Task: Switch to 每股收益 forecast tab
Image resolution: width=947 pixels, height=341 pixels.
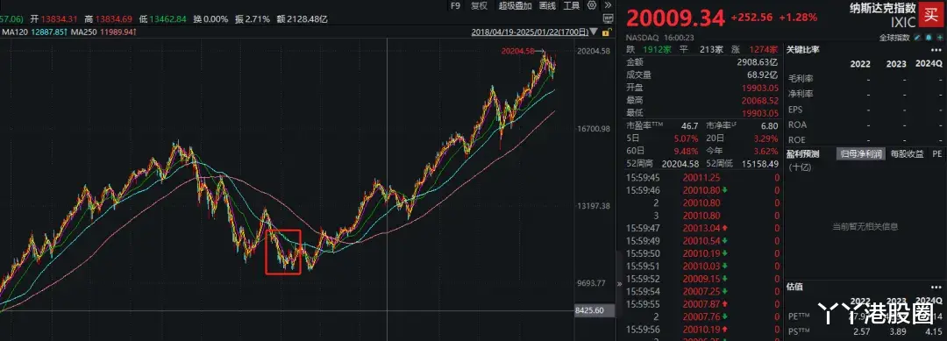Action: [x=908, y=154]
